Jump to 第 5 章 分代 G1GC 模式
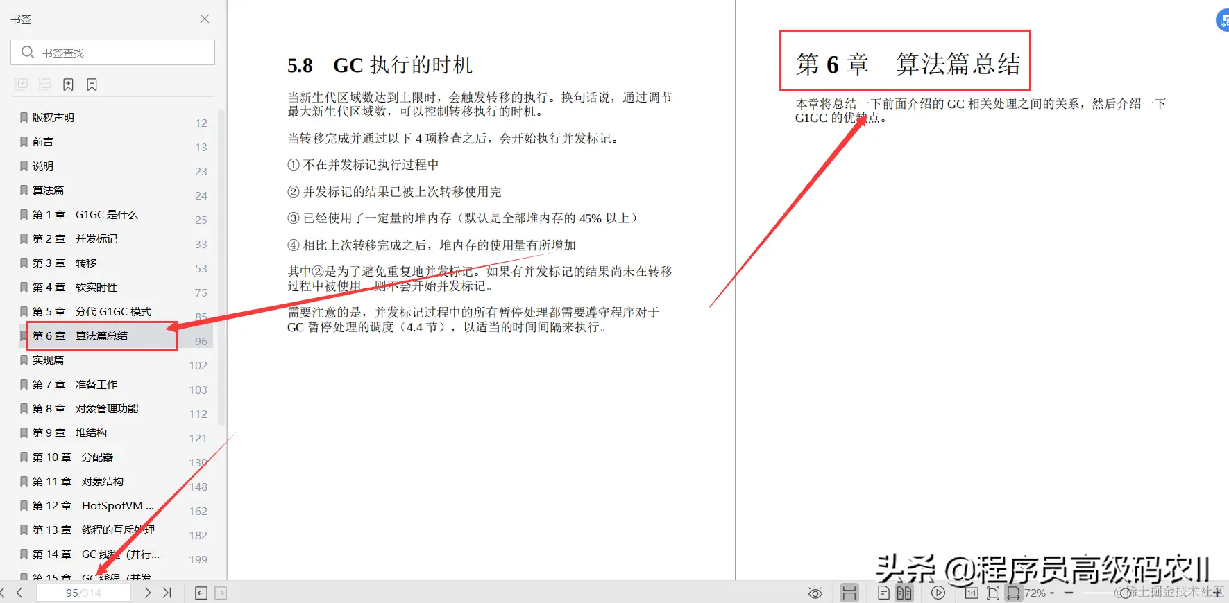The height and width of the screenshot is (603, 1229). pyautogui.click(x=92, y=311)
